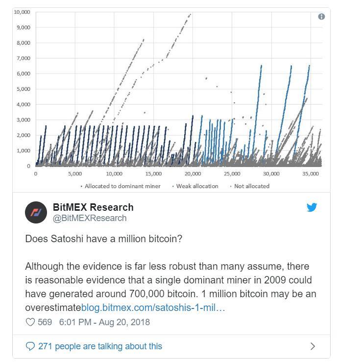
Task: Click the 569 likes count
Action: (x=45, y=322)
